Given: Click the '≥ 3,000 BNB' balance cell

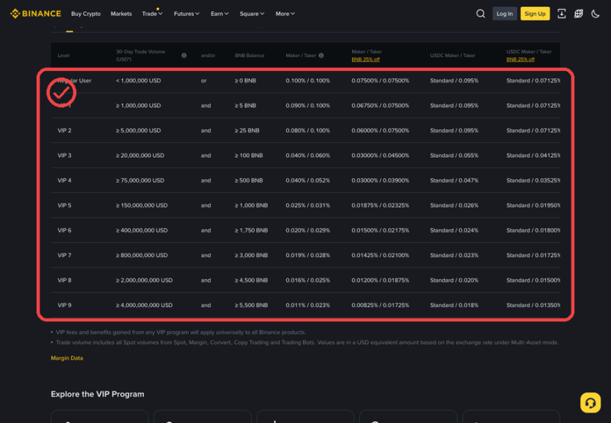Looking at the screenshot, I should point(251,255).
